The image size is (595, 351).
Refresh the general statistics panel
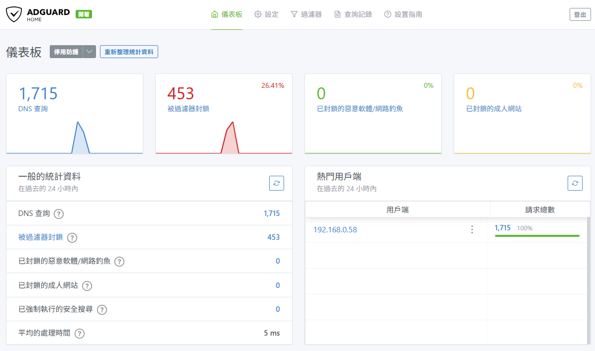[x=276, y=183]
